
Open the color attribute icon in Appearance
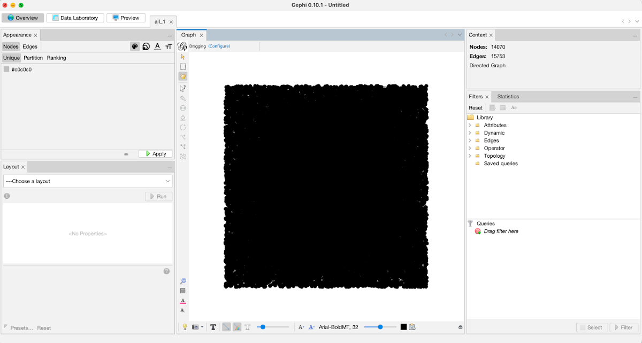pyautogui.click(x=135, y=46)
